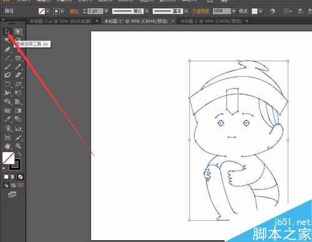Select the Scale tool
Image resolution: width=312 pixels, height=242 pixels.
click(18, 84)
